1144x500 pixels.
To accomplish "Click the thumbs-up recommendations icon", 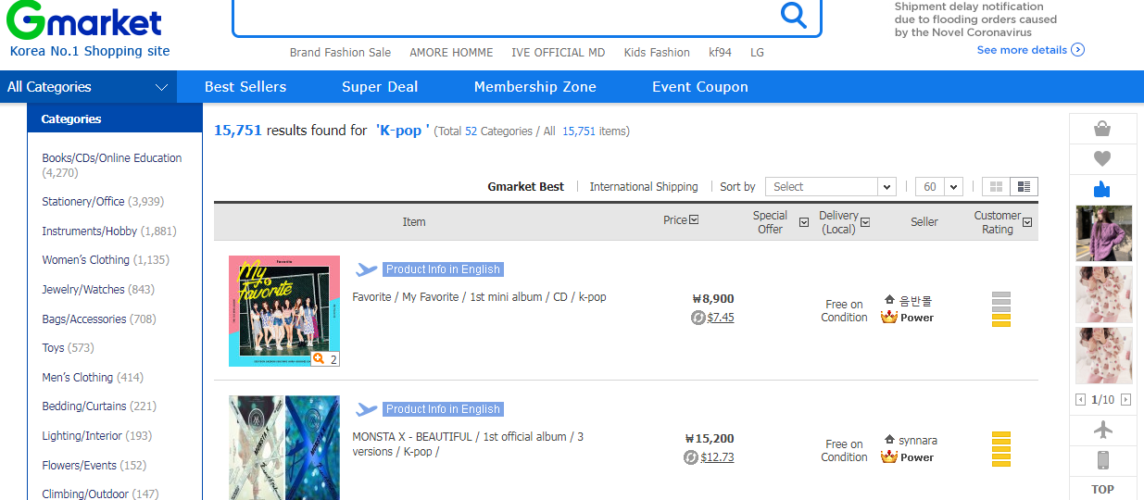I will tap(1101, 190).
